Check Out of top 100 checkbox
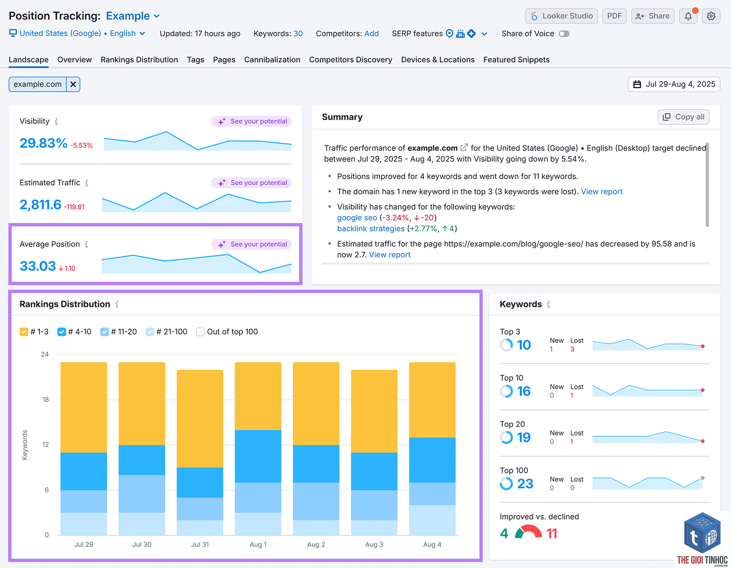This screenshot has height=568, width=731. [x=200, y=332]
